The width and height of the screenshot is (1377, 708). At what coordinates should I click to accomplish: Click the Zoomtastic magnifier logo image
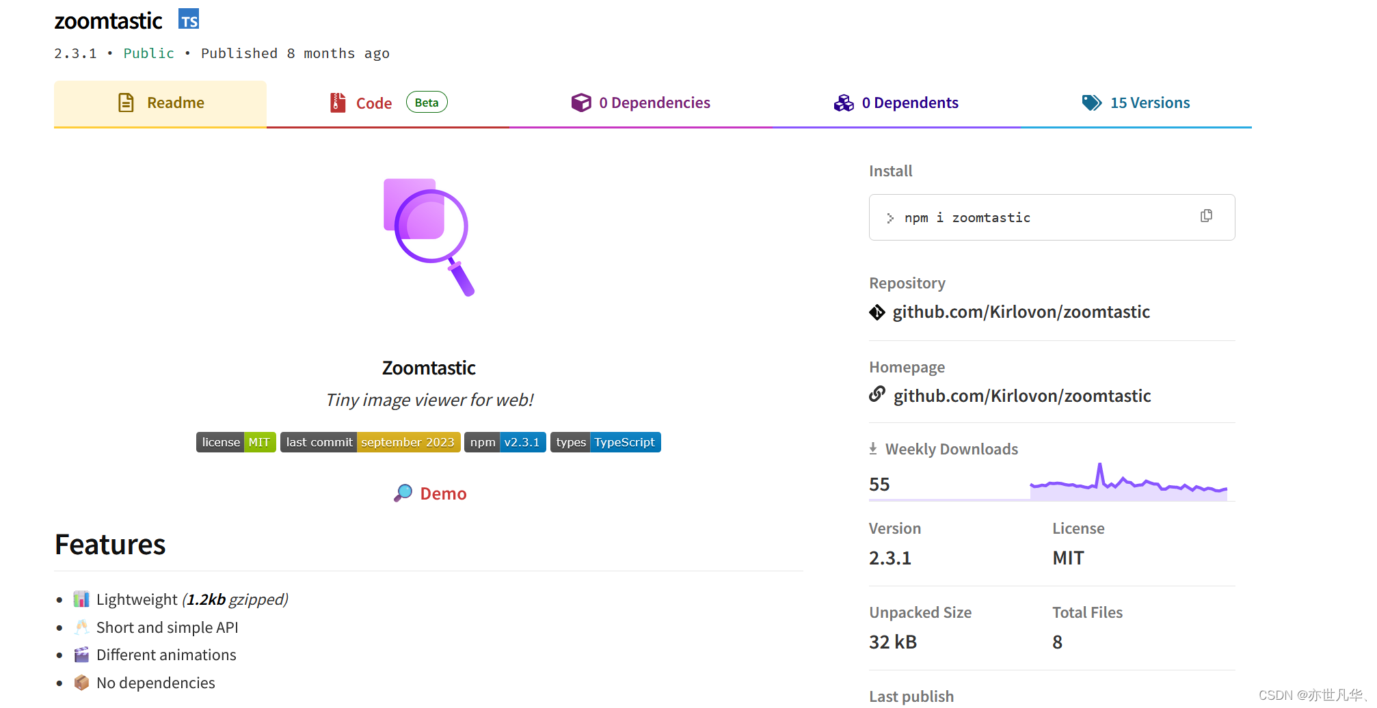(x=429, y=237)
